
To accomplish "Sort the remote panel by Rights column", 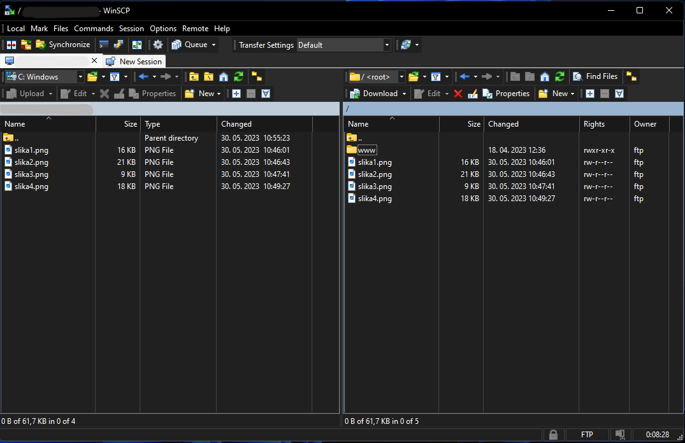I will (604, 124).
